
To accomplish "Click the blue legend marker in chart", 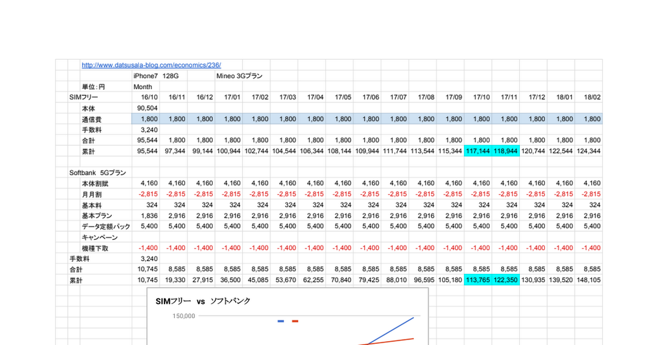I will coord(281,321).
